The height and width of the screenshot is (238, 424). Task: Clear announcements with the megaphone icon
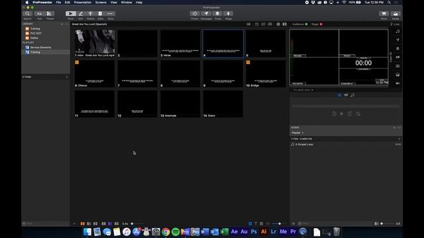tap(397, 58)
